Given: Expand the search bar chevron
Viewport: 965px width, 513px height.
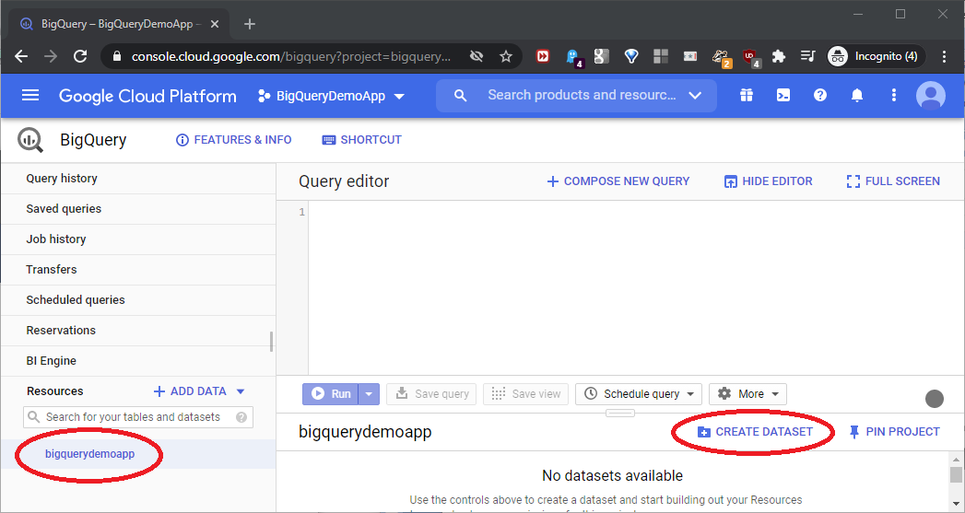Looking at the screenshot, I should (x=695, y=96).
